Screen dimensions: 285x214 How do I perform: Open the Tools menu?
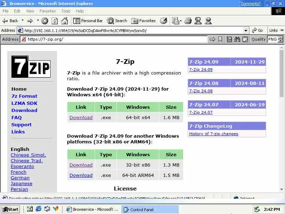coord(66,11)
